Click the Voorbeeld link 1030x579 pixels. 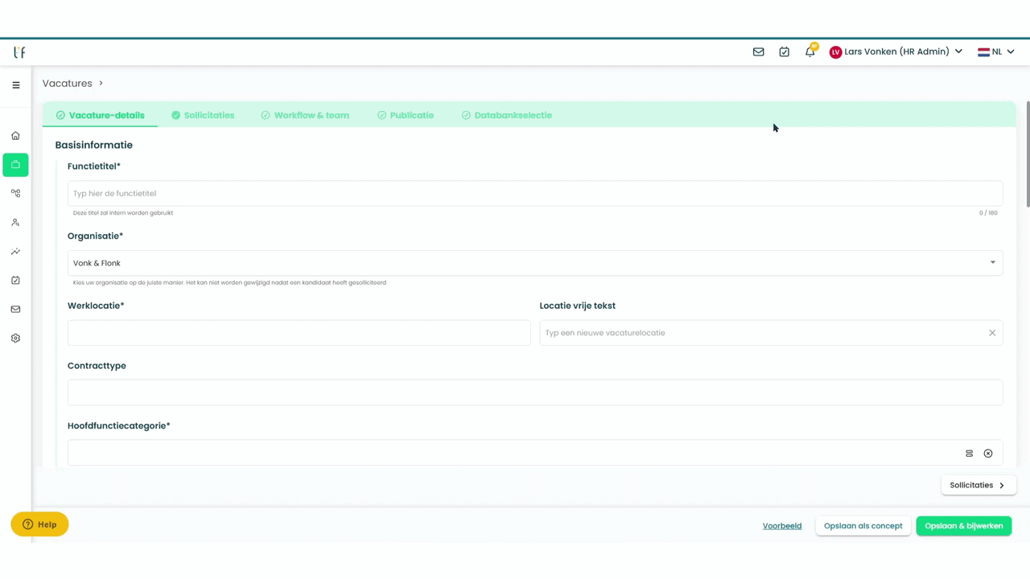tap(782, 526)
